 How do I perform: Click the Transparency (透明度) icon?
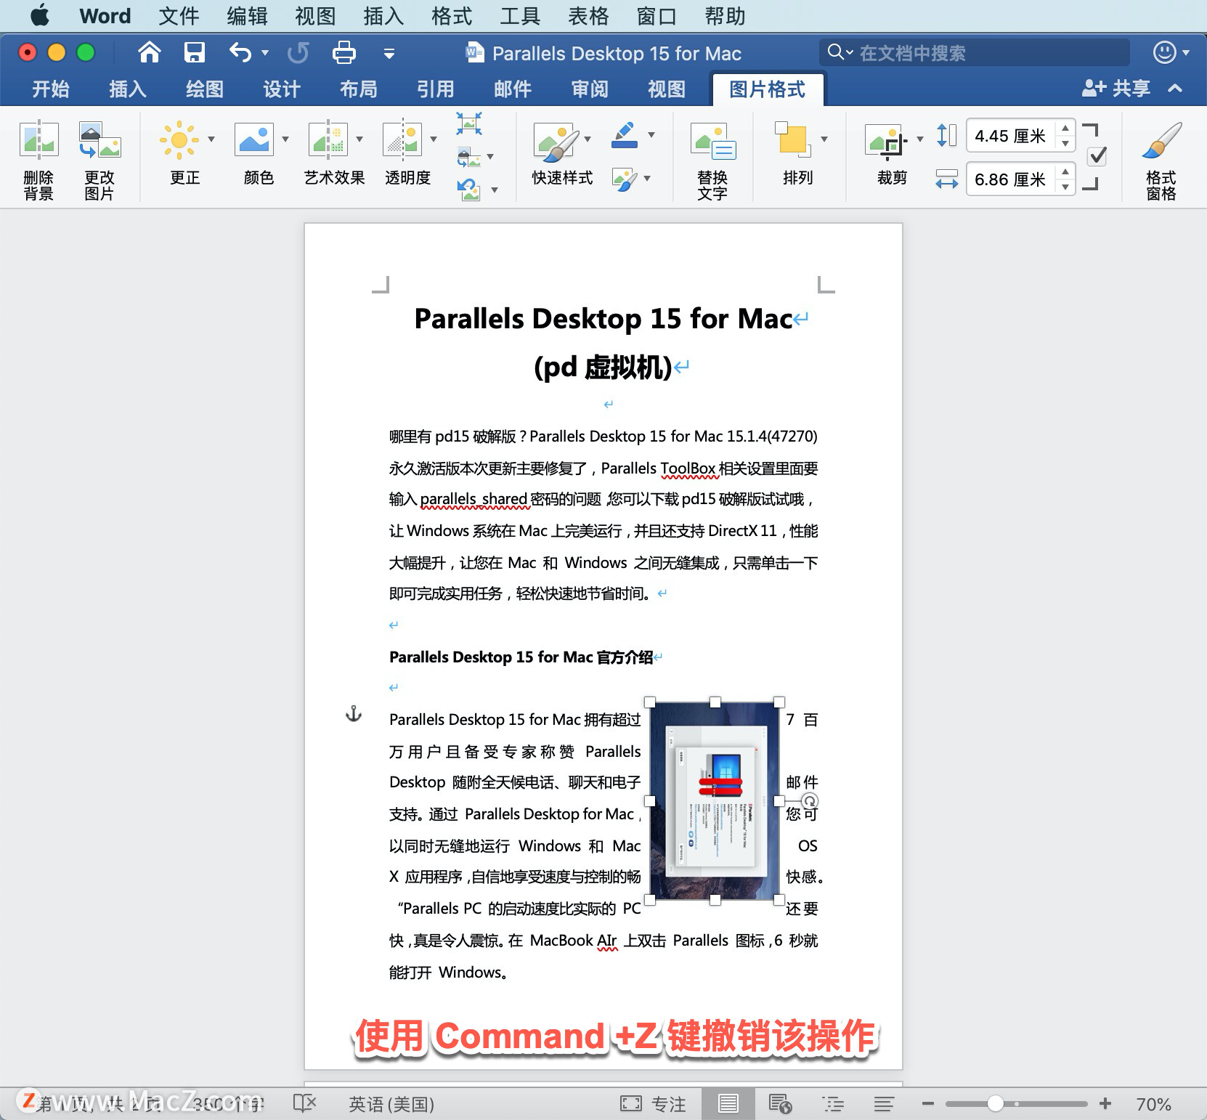point(402,139)
